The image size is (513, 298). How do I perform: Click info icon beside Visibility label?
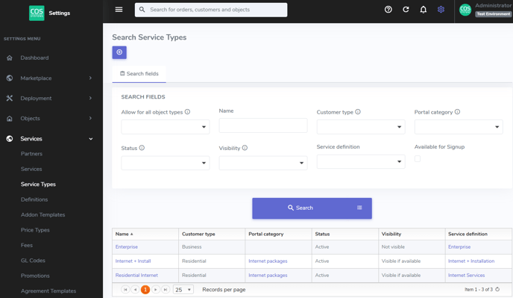click(245, 148)
